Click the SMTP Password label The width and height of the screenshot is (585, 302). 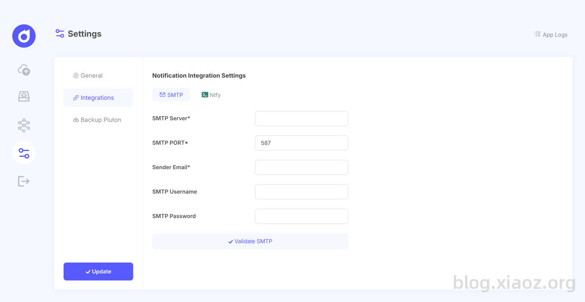[174, 216]
